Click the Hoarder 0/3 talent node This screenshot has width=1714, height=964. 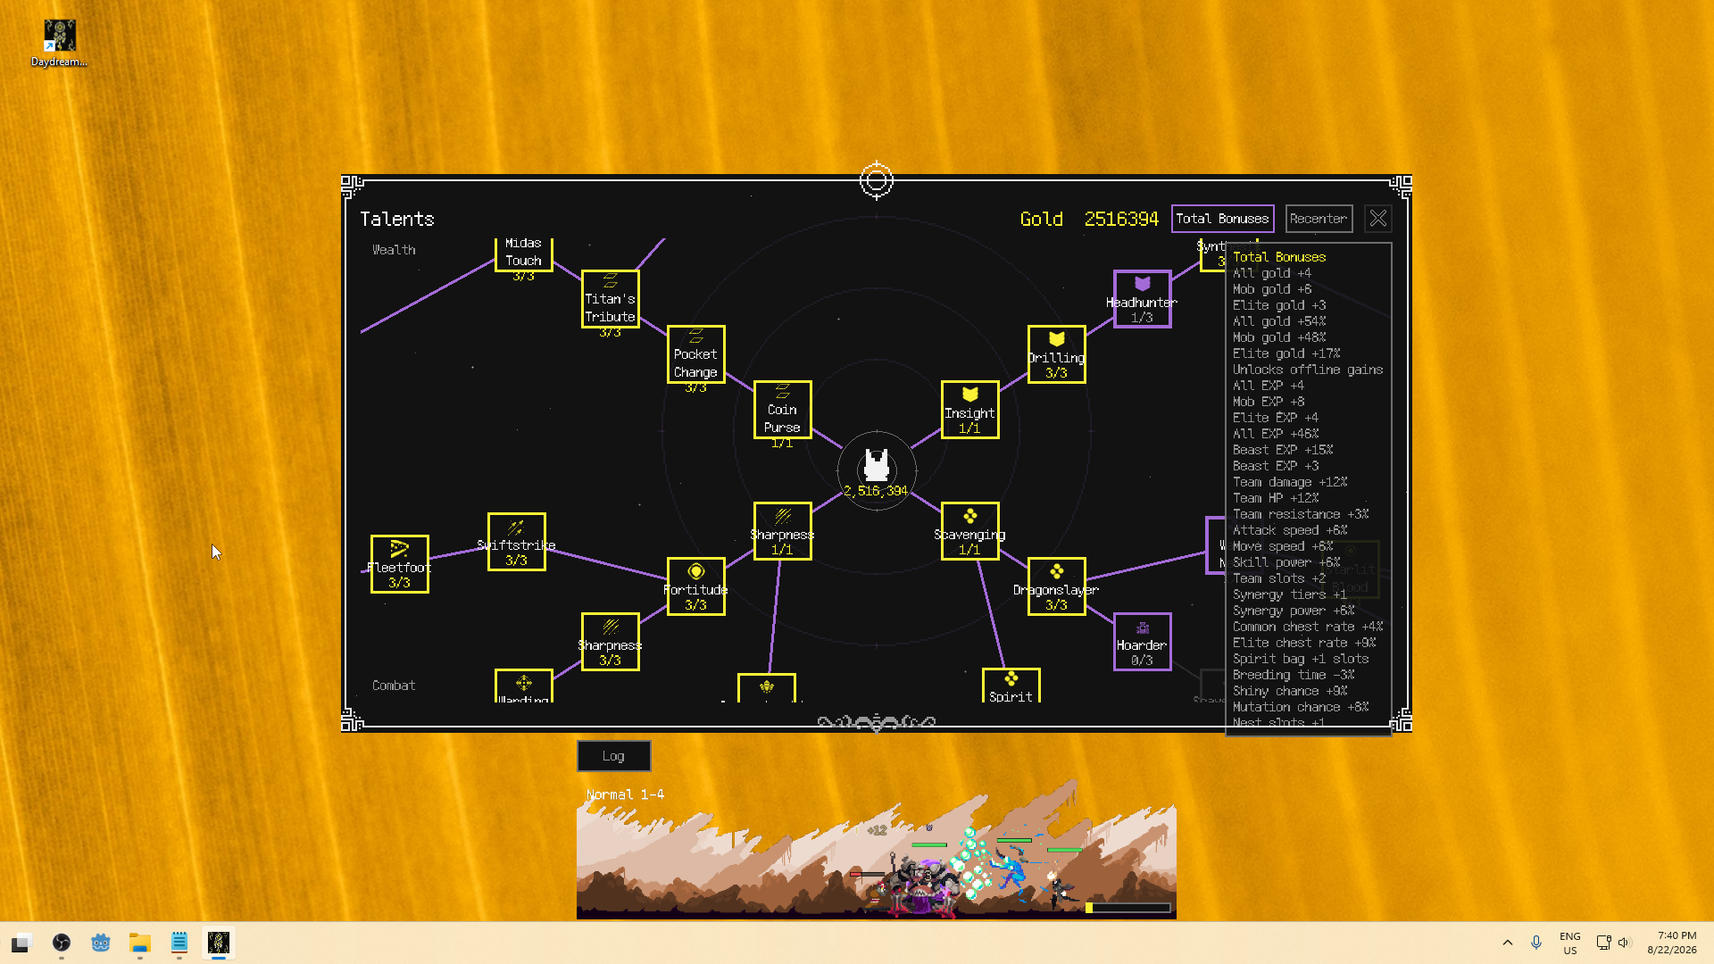[1142, 642]
